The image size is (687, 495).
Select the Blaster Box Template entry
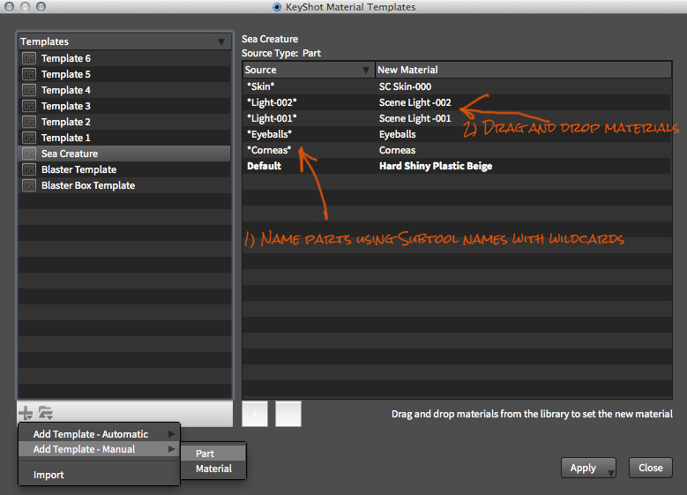pyautogui.click(x=88, y=185)
